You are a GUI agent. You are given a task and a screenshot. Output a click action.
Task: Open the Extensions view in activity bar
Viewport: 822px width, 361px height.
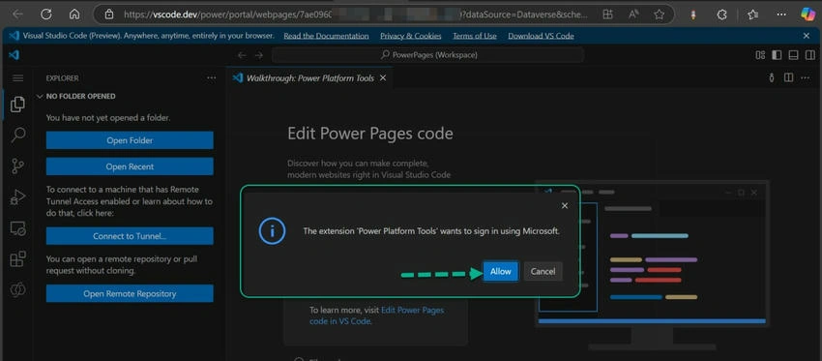click(17, 258)
